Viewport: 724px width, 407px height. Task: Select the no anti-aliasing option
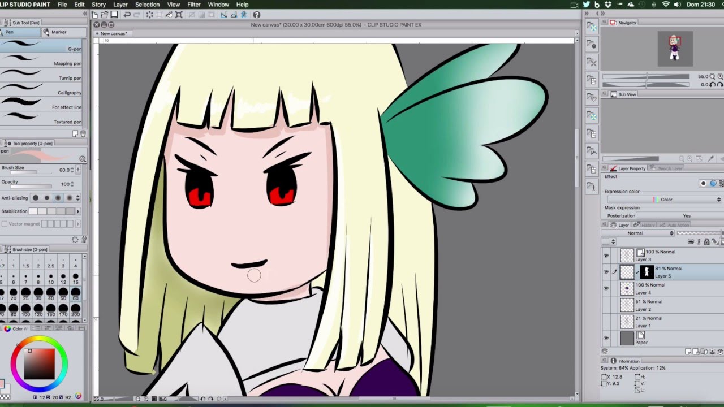36,198
